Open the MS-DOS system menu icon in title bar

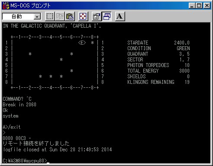[x=6, y=6]
